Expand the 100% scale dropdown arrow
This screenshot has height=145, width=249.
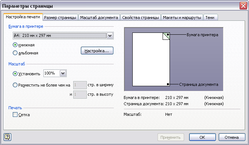pyautogui.click(x=63, y=73)
